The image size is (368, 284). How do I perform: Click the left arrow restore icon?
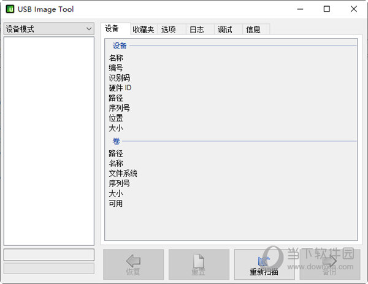click(x=133, y=261)
